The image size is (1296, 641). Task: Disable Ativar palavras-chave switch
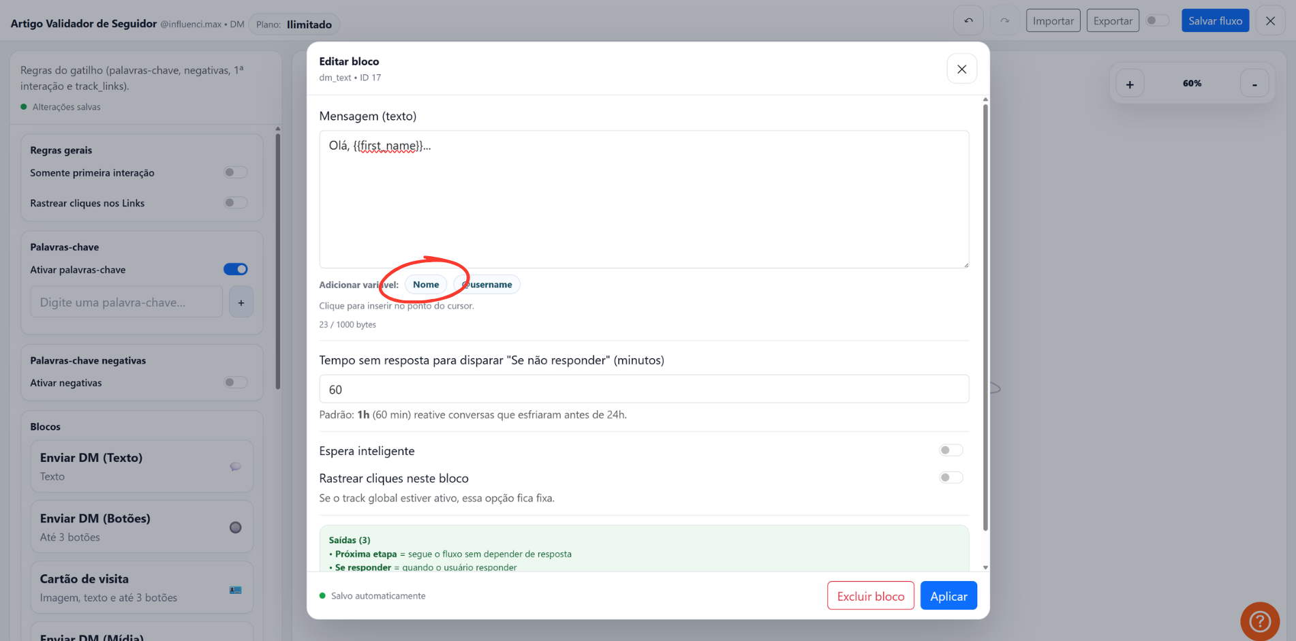[235, 269]
